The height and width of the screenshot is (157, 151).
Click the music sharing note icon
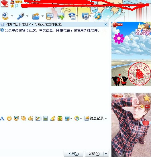(x=53, y=118)
